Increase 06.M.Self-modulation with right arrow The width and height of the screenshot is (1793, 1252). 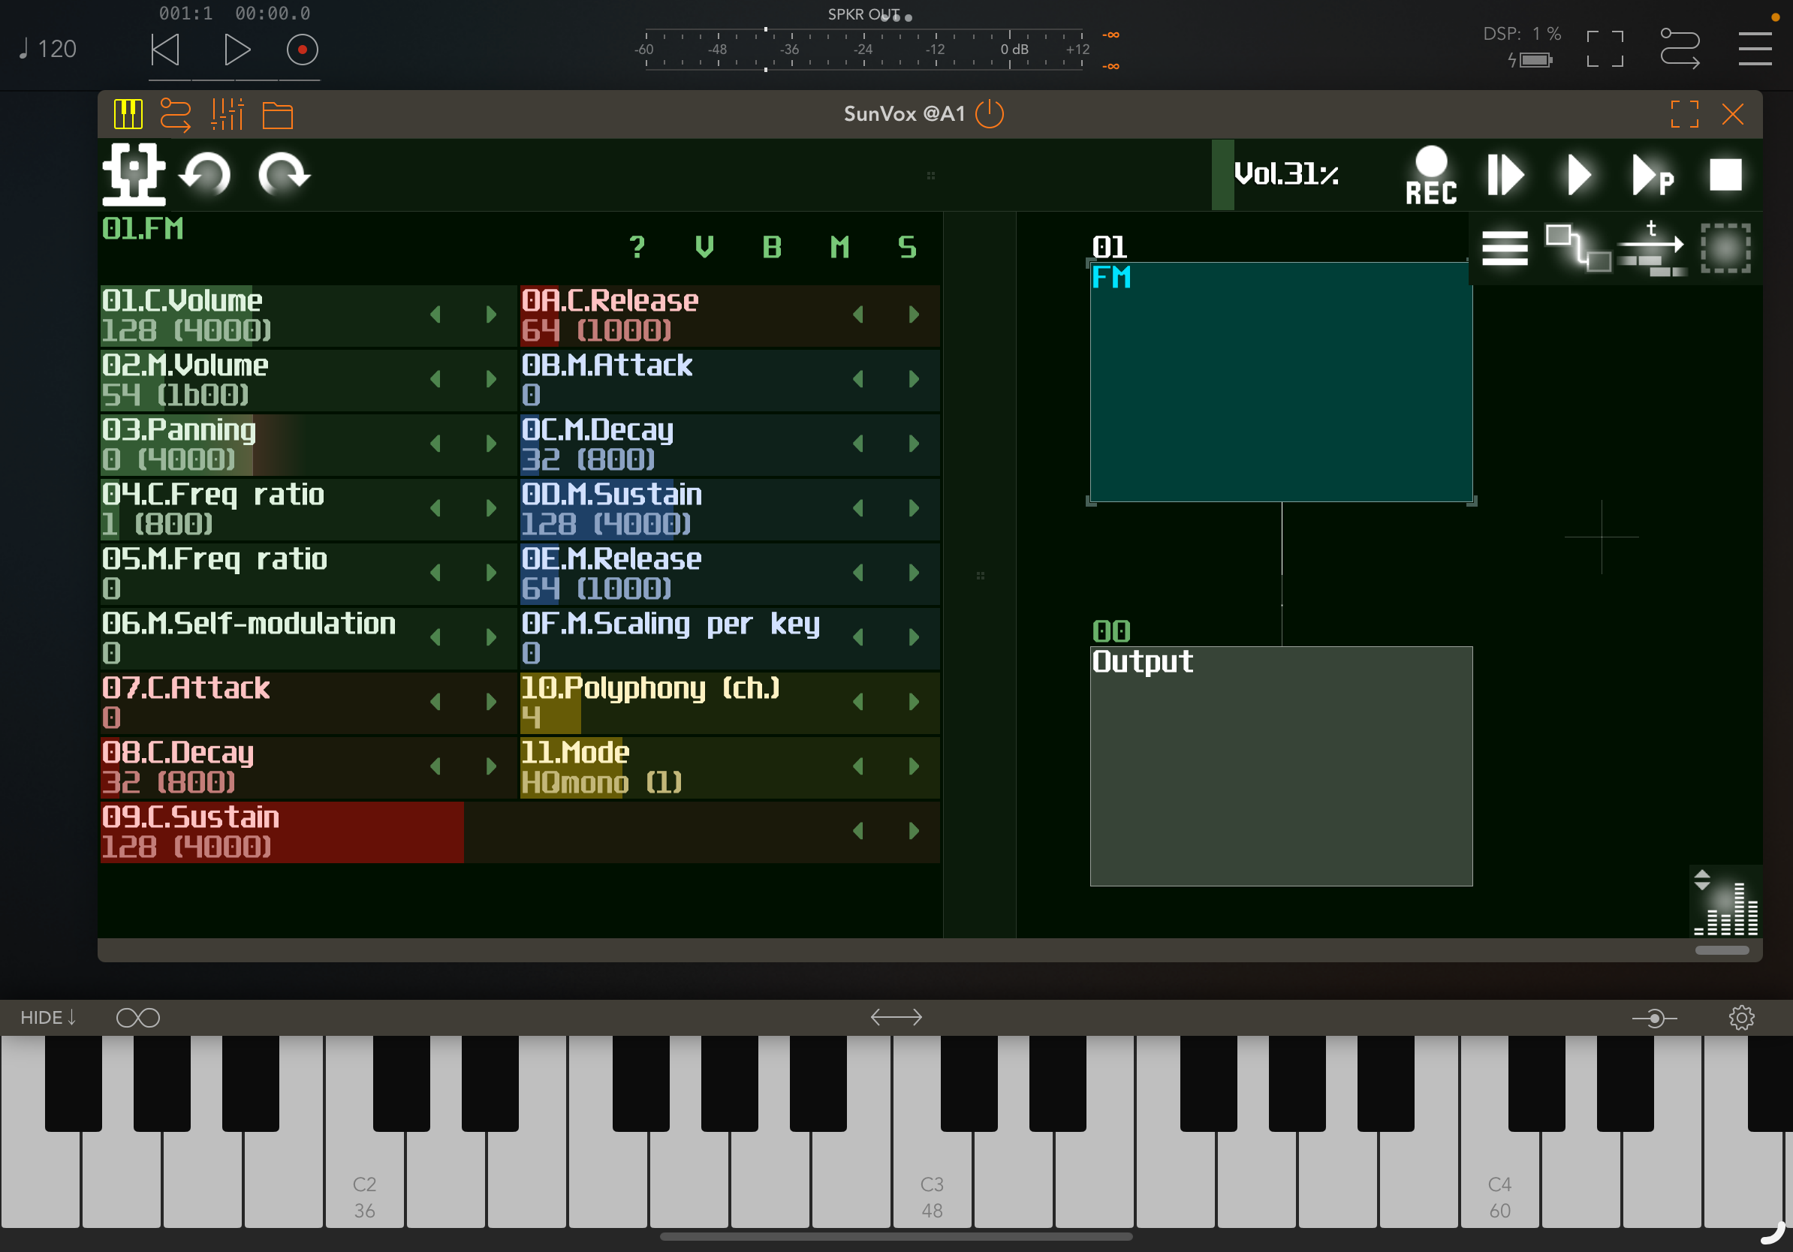(491, 638)
